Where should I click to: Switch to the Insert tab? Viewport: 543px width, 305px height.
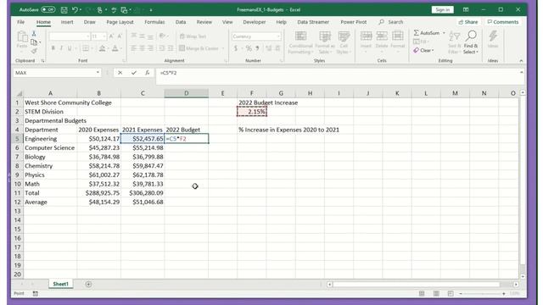67,22
